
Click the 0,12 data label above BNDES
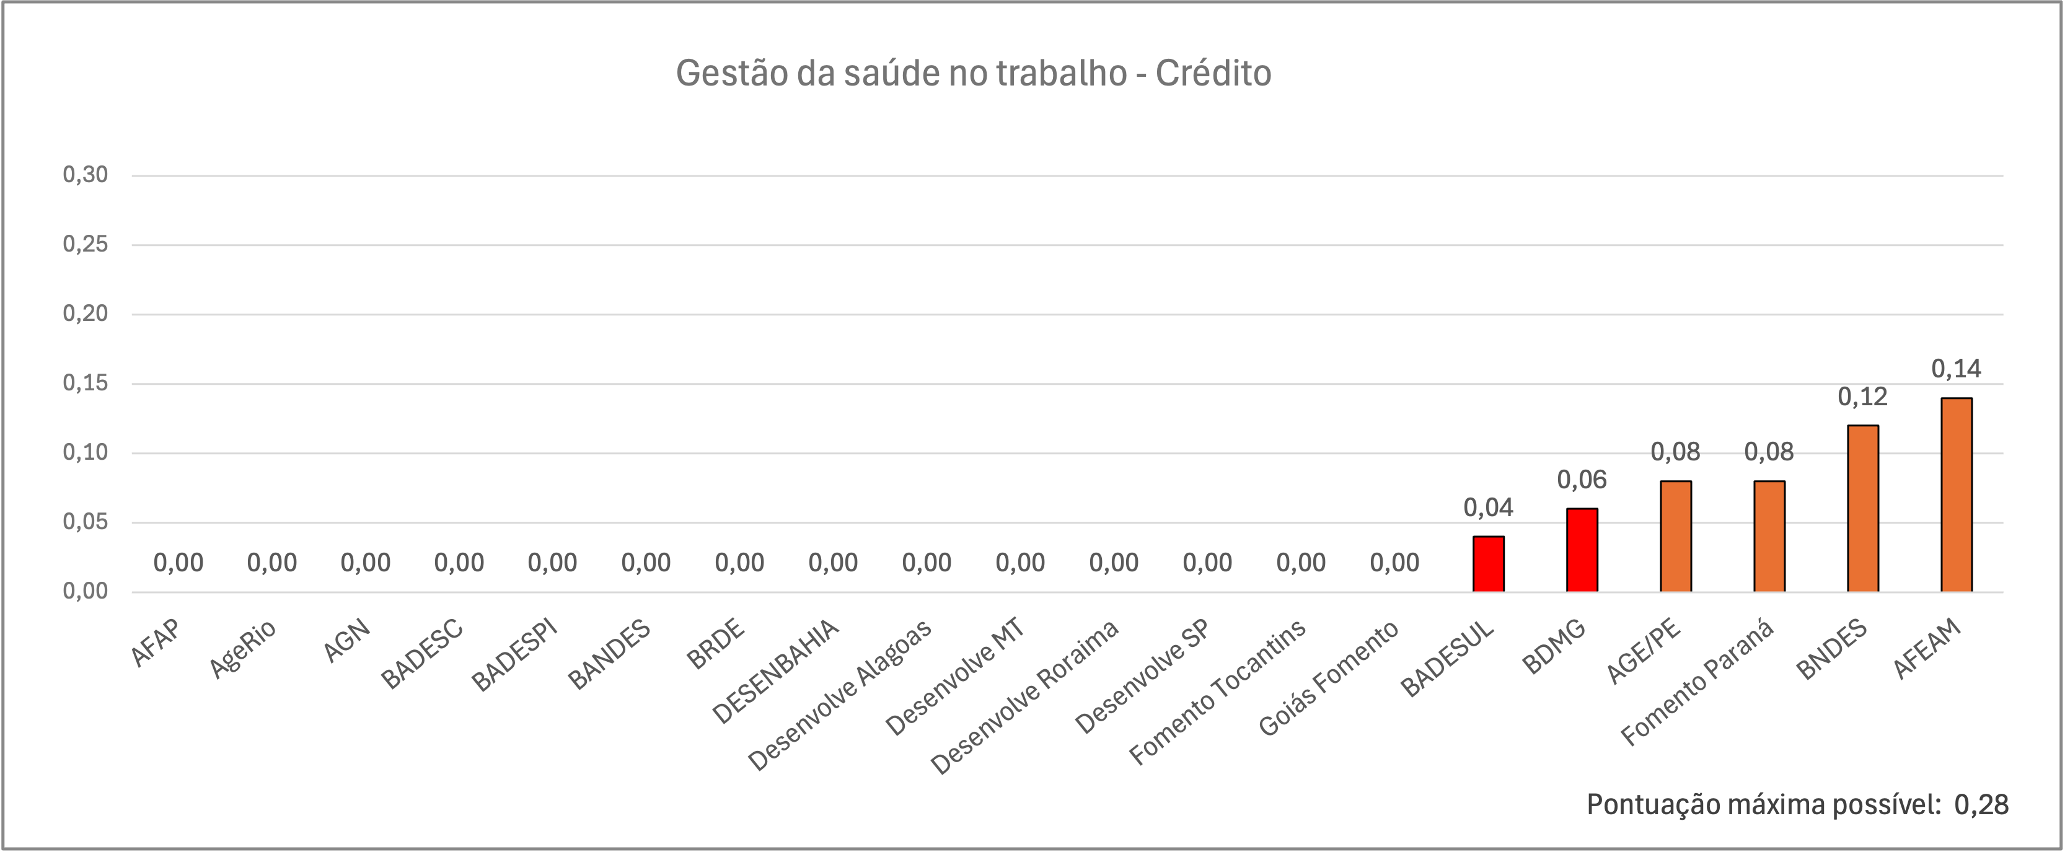[1862, 397]
